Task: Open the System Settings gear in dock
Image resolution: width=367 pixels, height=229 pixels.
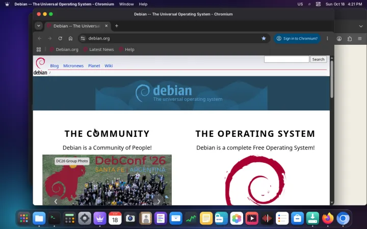Action: (85, 218)
